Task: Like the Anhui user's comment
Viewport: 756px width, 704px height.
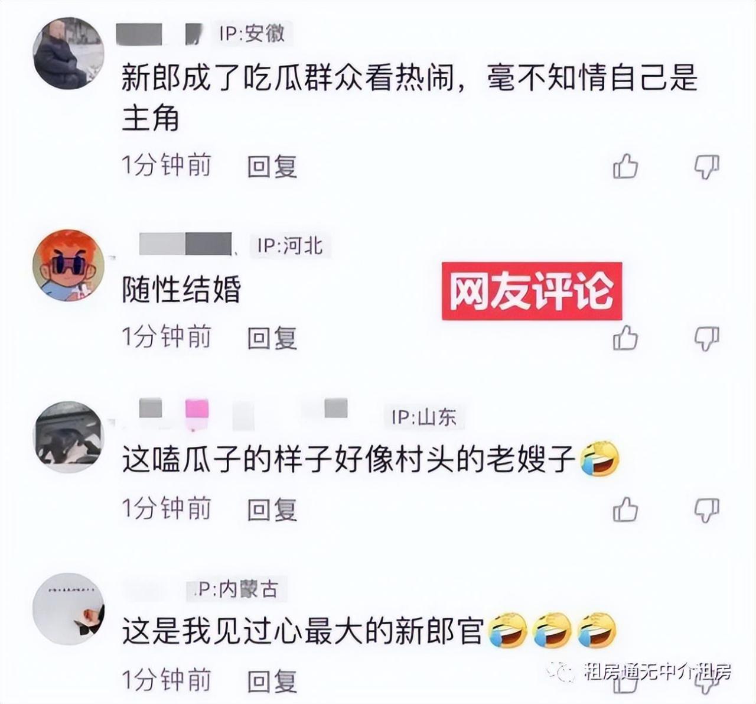Action: [x=625, y=166]
